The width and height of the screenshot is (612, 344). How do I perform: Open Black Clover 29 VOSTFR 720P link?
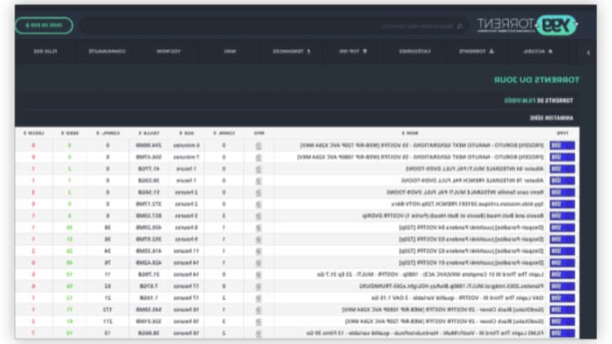tap(444, 321)
